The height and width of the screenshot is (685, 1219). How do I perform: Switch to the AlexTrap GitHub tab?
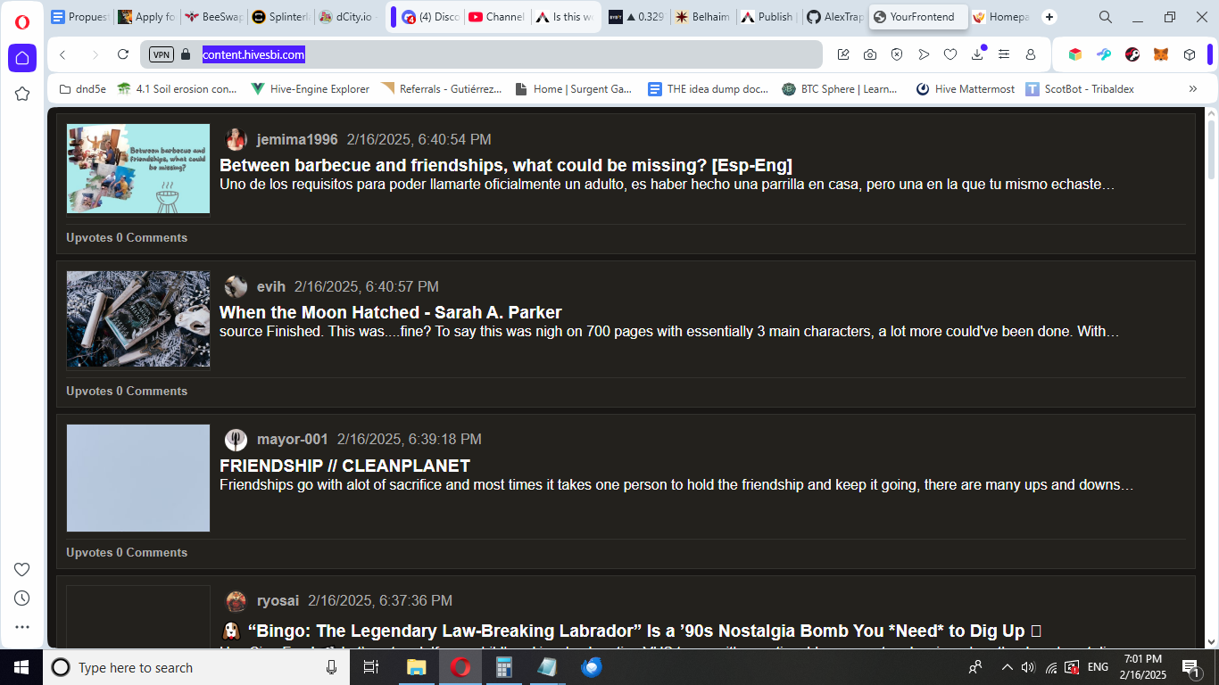click(834, 17)
